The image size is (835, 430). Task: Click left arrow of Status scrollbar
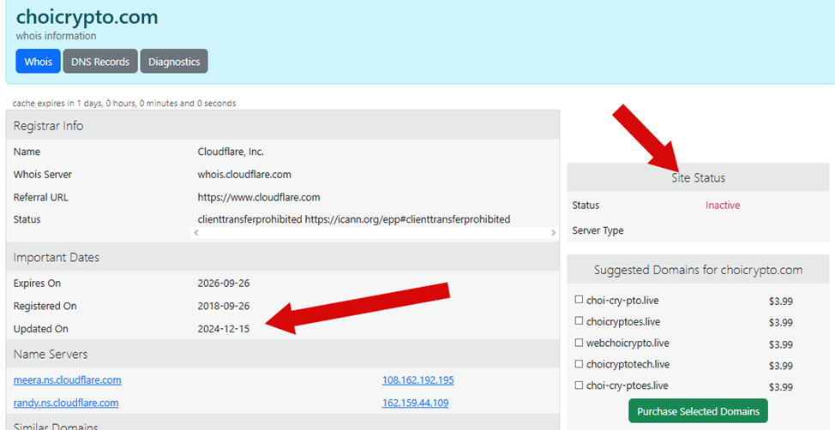coord(196,233)
